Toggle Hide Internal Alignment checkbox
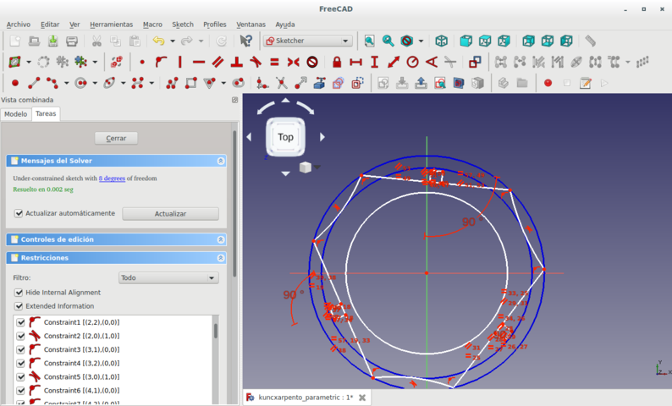Viewport: 672px width, 406px height. pyautogui.click(x=19, y=292)
